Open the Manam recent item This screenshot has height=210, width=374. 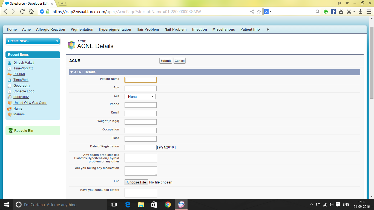[x=19, y=114]
